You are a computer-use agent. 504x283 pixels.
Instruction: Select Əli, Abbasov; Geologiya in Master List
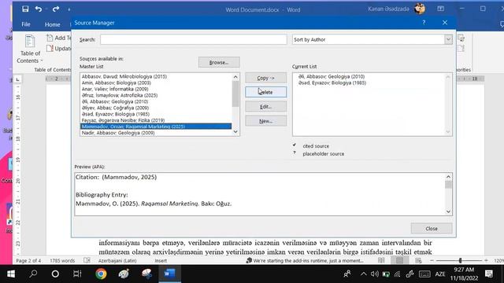pos(156,101)
